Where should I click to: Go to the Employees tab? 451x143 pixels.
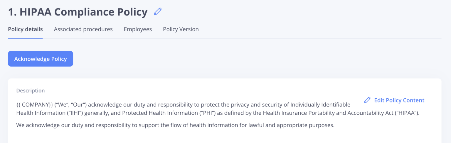point(138,29)
